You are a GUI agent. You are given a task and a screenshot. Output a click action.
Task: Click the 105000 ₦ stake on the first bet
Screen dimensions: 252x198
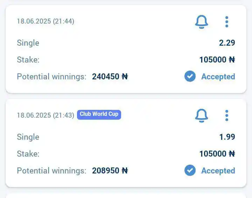tap(217, 59)
